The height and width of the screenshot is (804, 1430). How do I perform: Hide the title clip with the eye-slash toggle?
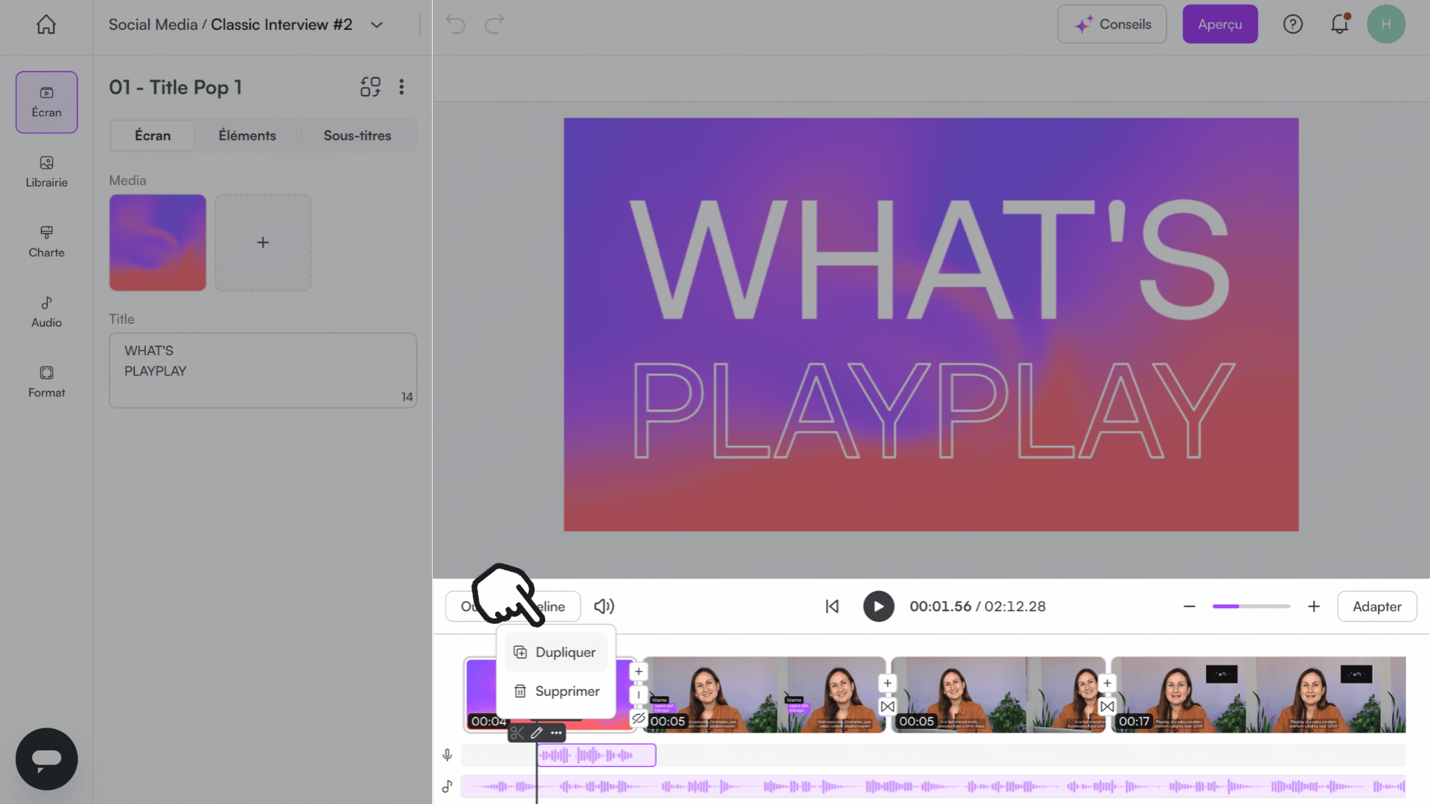point(638,719)
